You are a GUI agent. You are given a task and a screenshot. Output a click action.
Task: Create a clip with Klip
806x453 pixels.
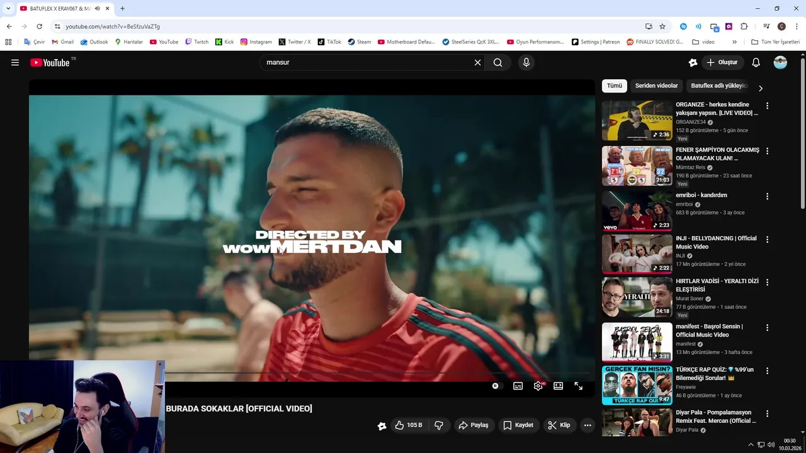(x=559, y=425)
